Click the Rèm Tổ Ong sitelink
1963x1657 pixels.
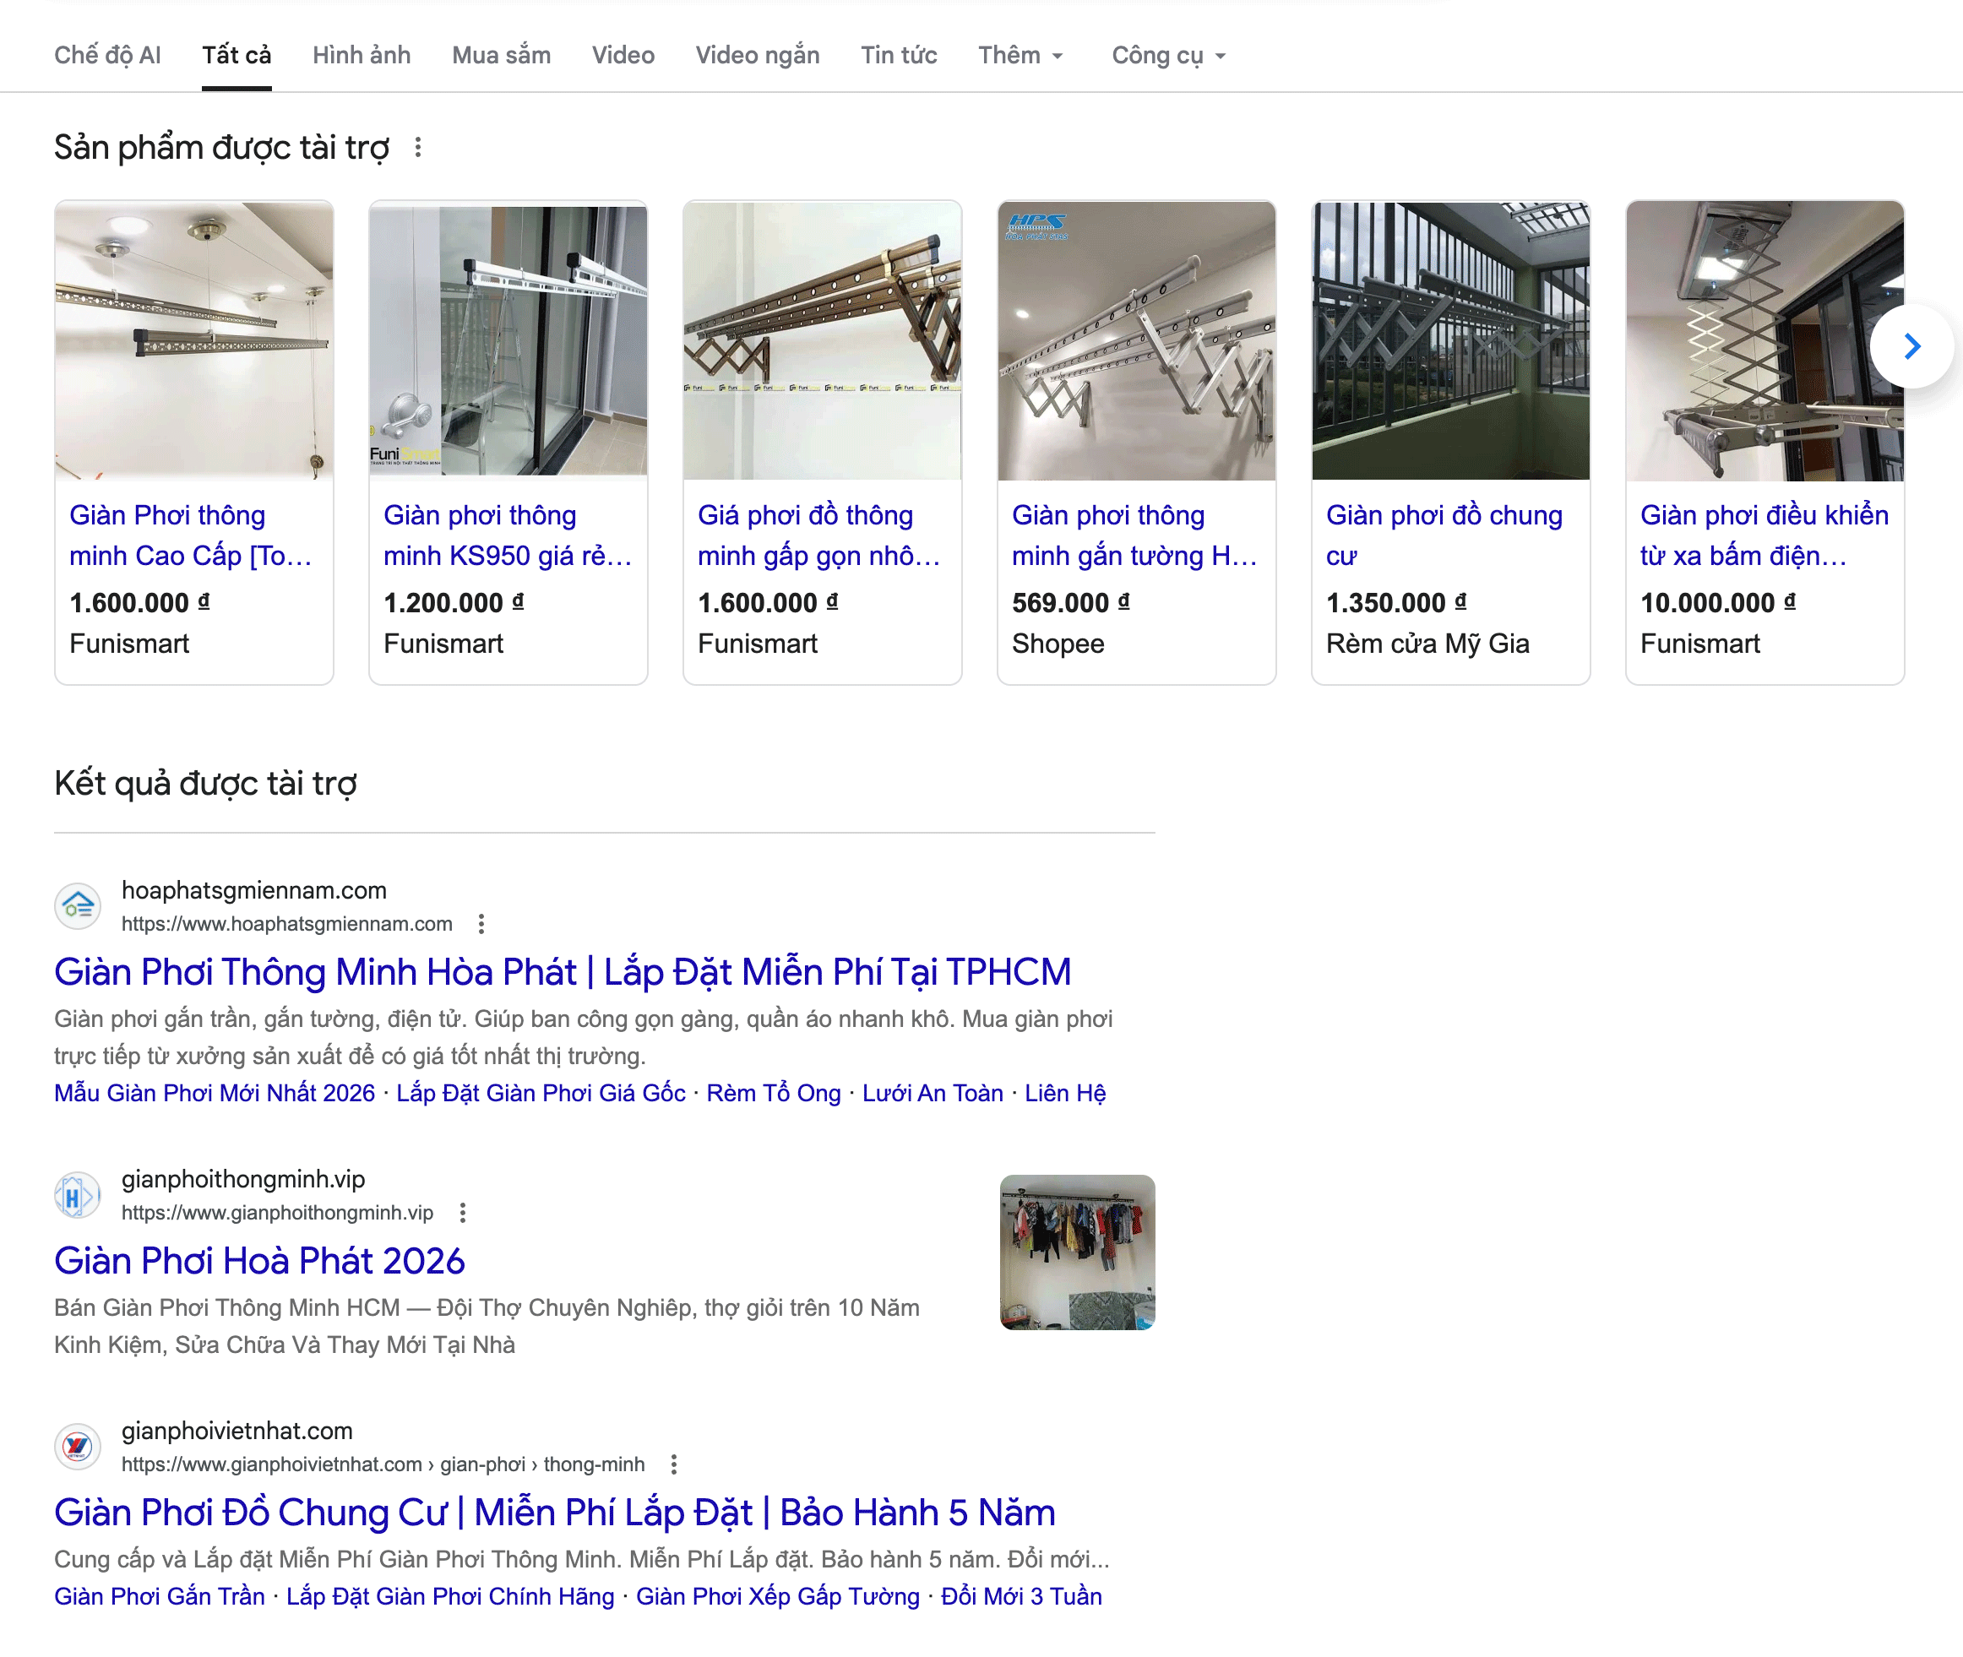pyautogui.click(x=774, y=1094)
